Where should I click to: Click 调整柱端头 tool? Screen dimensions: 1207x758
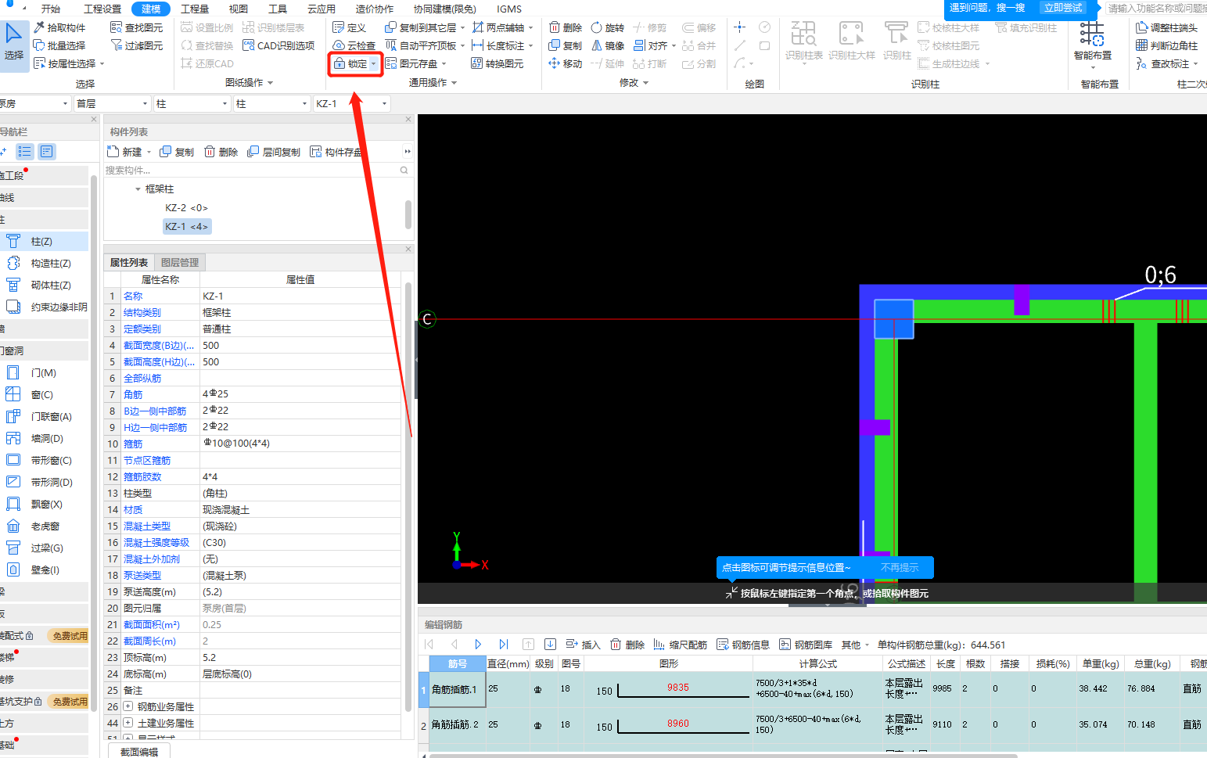(1166, 27)
